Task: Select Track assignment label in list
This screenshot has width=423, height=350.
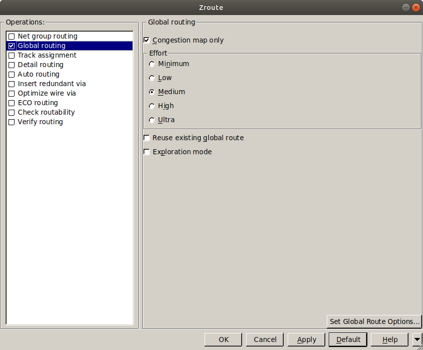Action: 47,55
